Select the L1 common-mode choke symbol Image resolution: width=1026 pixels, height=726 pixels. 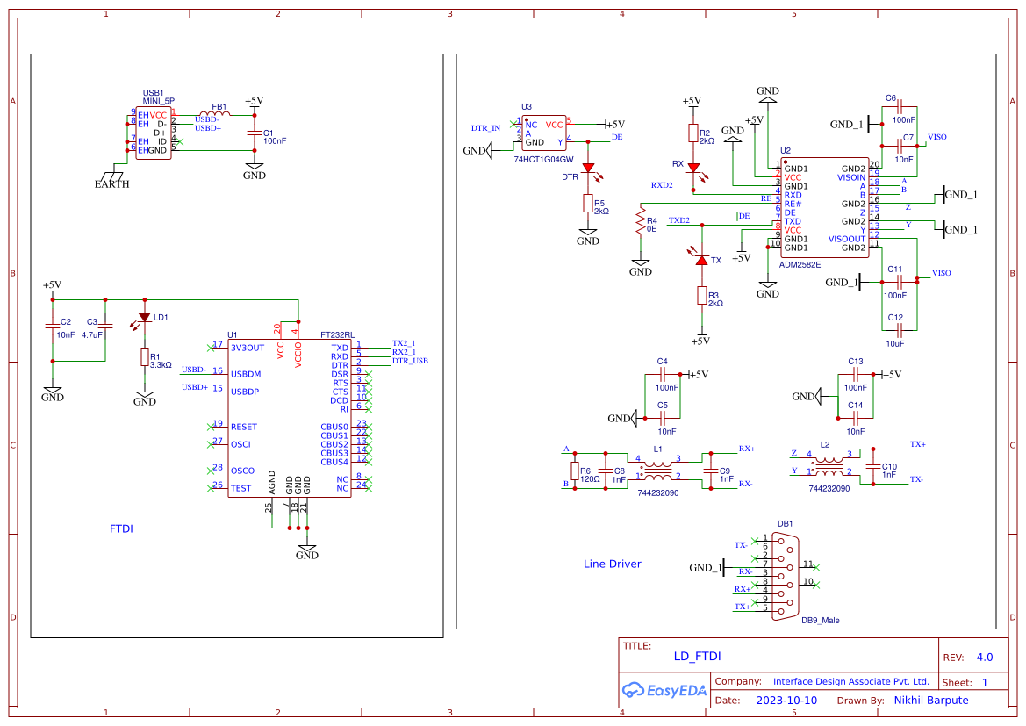click(x=657, y=470)
